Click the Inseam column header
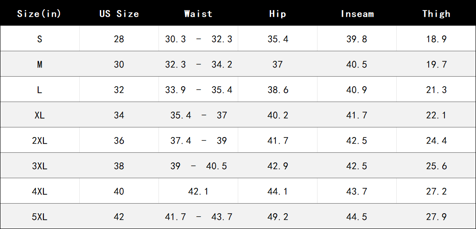The image size is (476, 229). [357, 14]
